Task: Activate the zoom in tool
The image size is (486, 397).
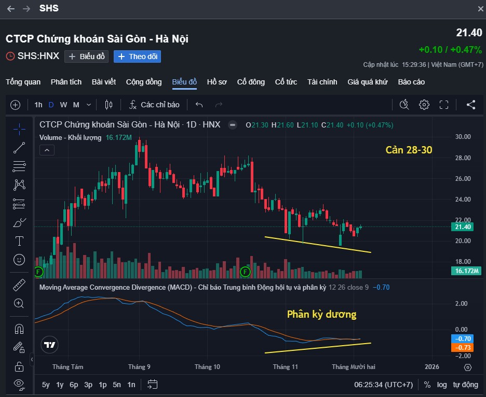Action: tap(19, 304)
